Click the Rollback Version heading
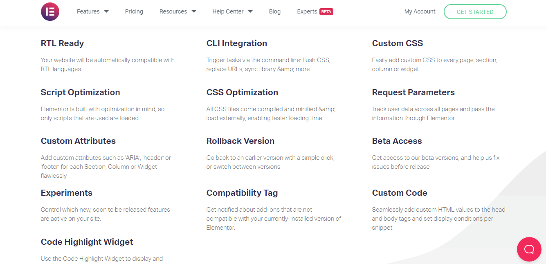546x264 pixels. point(240,141)
